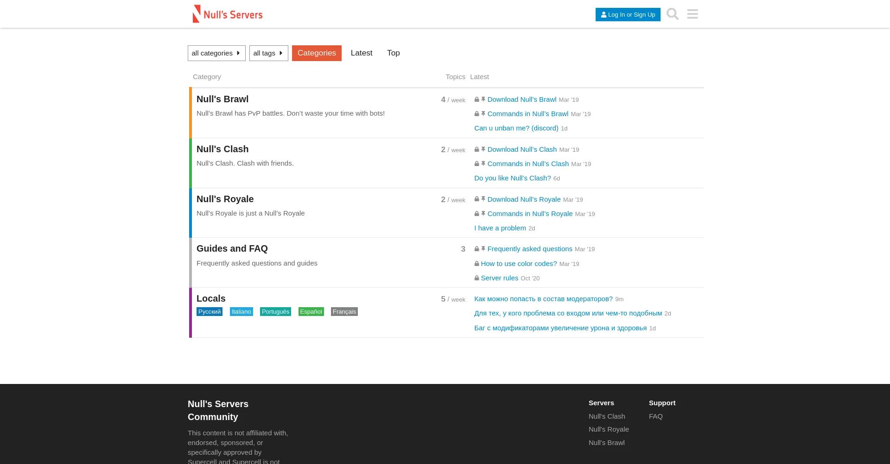Open the footer FAQ support link
The width and height of the screenshot is (890, 464).
pos(656,416)
